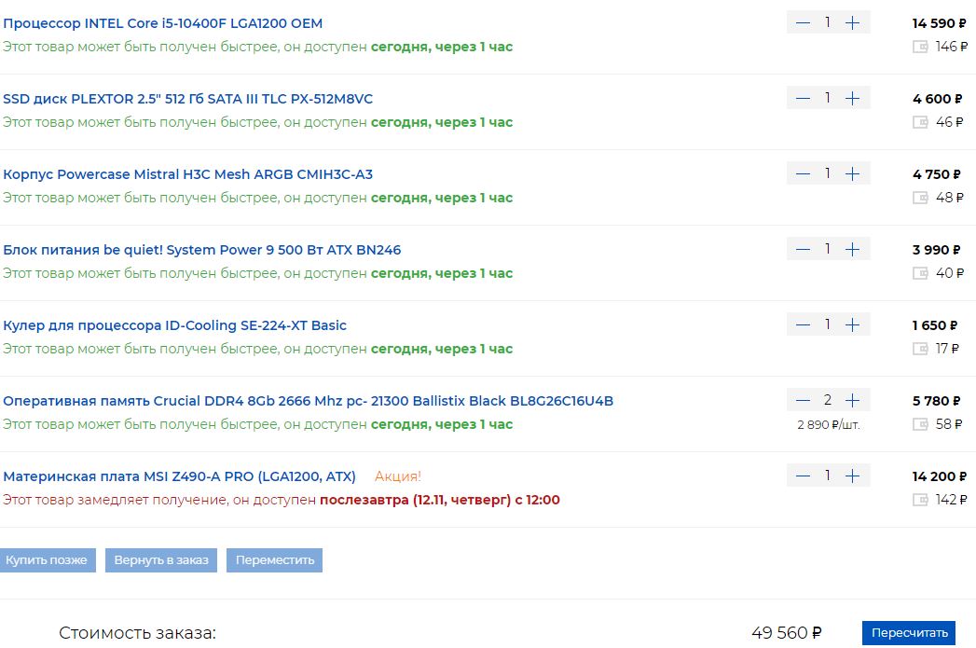Image resolution: width=976 pixels, height=648 pixels.
Task: Open Оперативная память Crucial DDR4 product link
Action: 309,401
